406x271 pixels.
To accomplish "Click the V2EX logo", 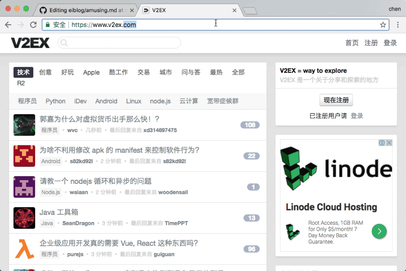I will 30,43.
